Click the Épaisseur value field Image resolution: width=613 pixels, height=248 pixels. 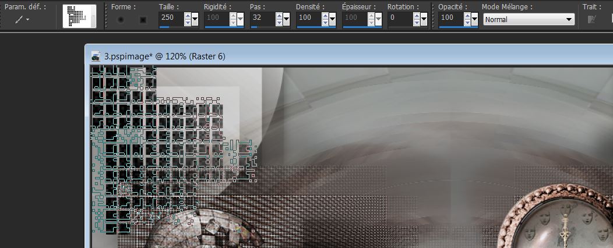coord(354,17)
